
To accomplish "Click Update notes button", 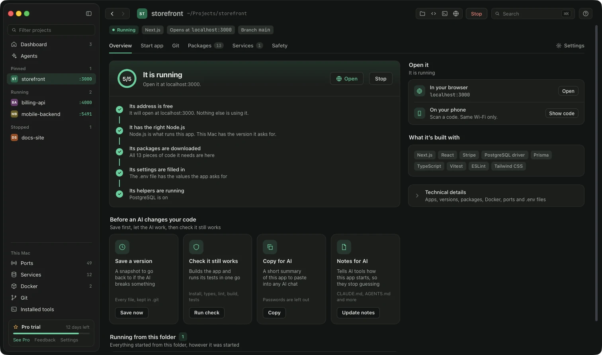I will [x=358, y=313].
